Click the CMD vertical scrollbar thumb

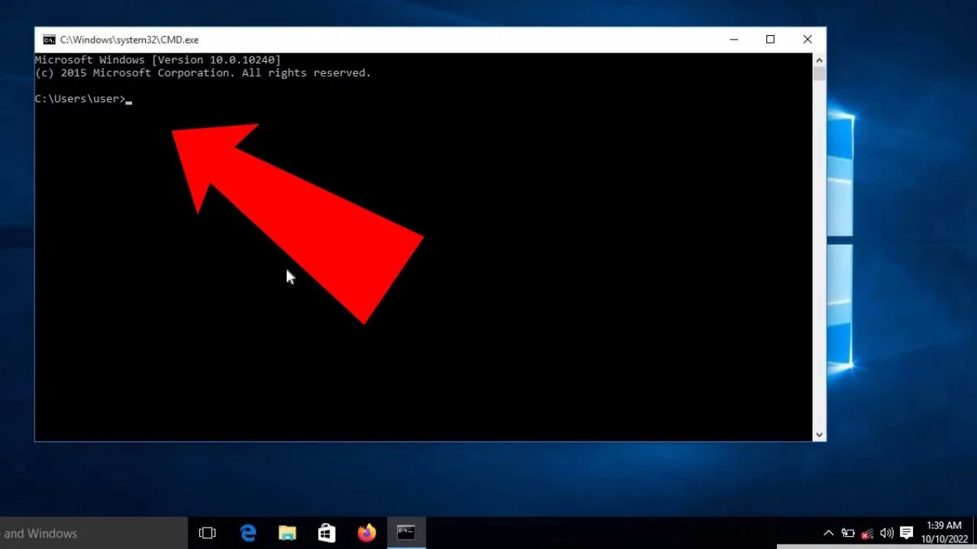819,74
